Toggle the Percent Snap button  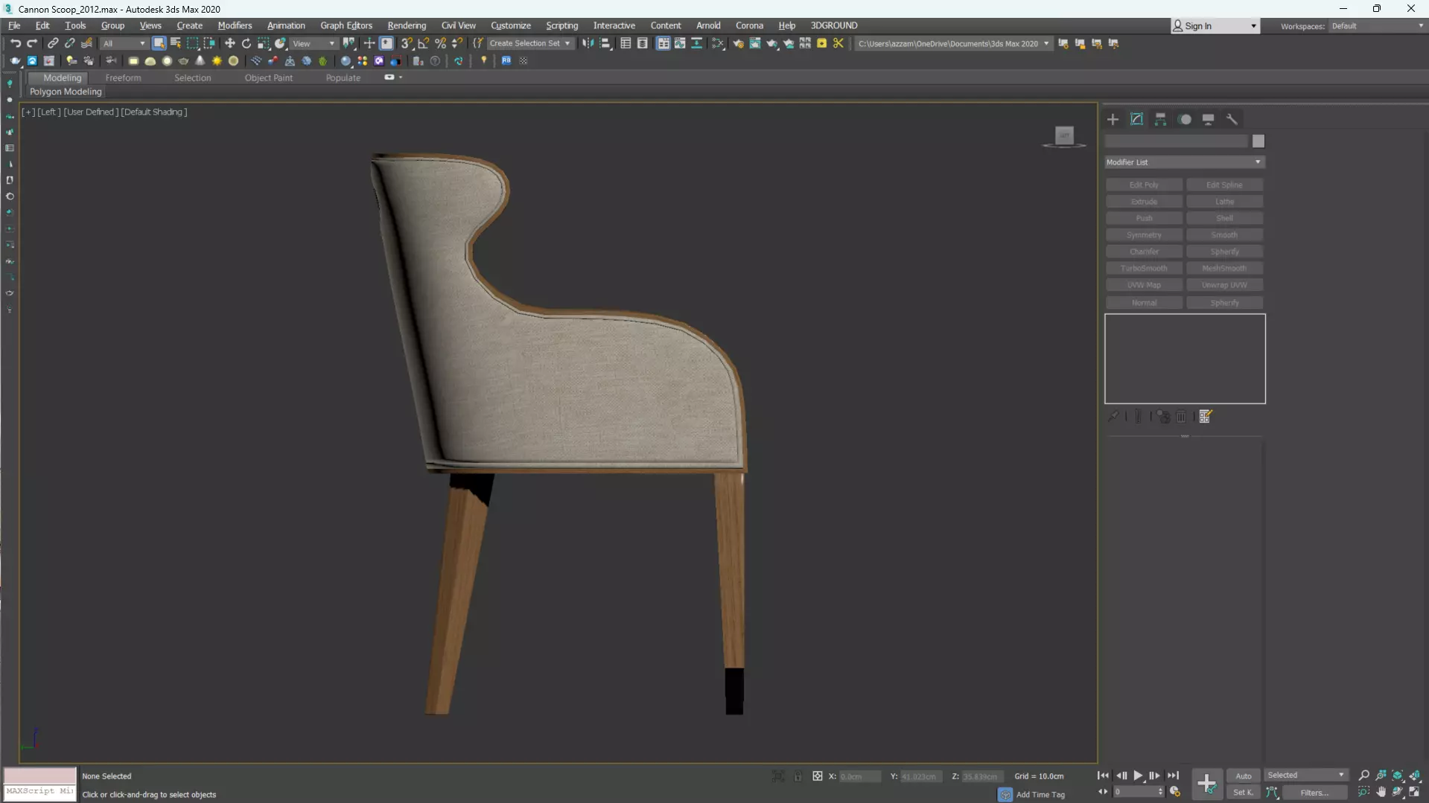pos(441,43)
